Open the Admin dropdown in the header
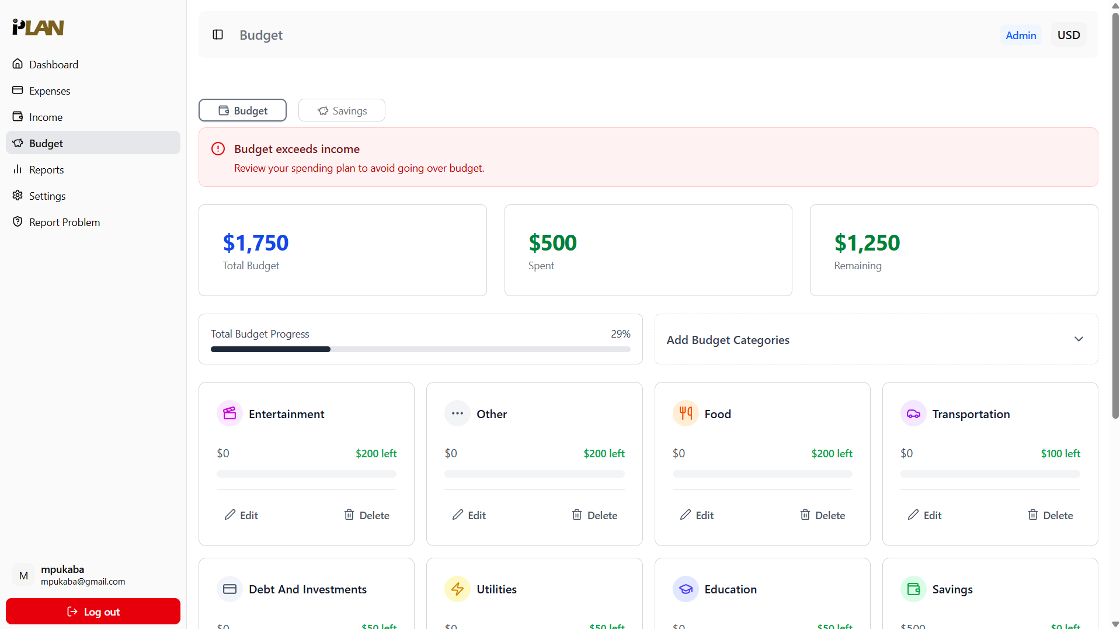 tap(1020, 34)
